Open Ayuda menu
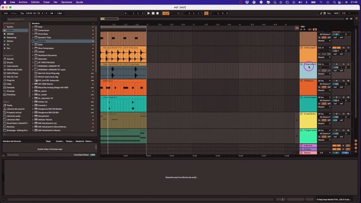 [x=80, y=2]
